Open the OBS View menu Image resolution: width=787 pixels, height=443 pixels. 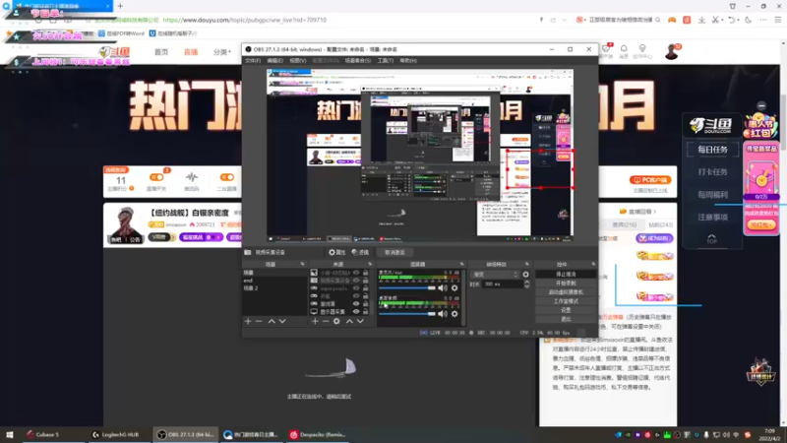click(x=298, y=60)
